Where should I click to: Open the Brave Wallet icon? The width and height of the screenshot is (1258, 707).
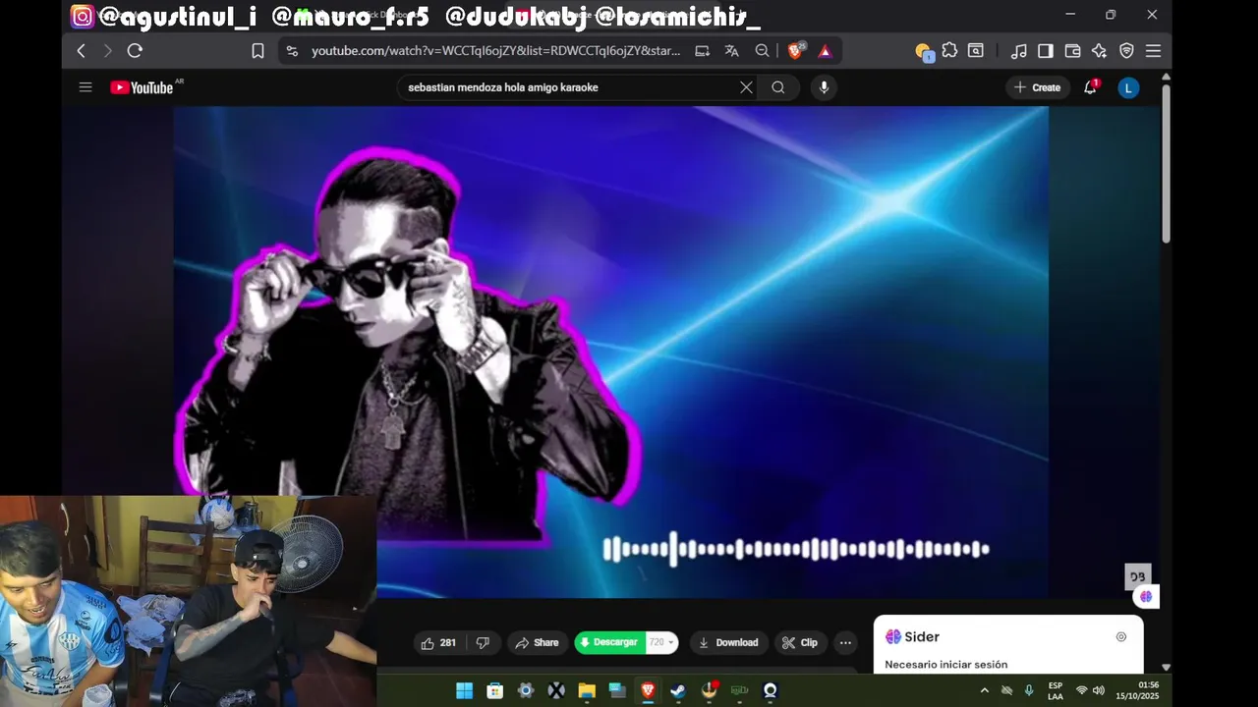coord(1072,51)
